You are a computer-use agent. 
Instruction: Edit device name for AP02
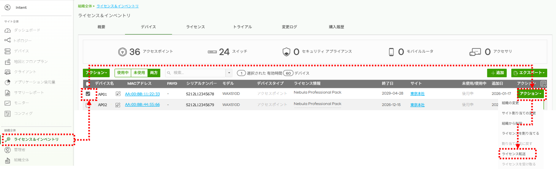(x=118, y=105)
